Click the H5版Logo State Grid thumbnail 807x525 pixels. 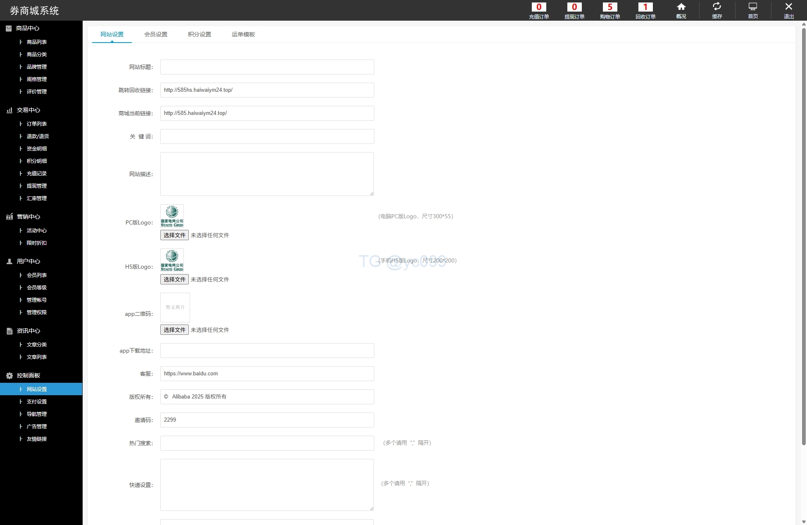pos(172,260)
